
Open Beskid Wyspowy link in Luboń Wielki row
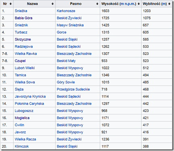coord(70,68)
